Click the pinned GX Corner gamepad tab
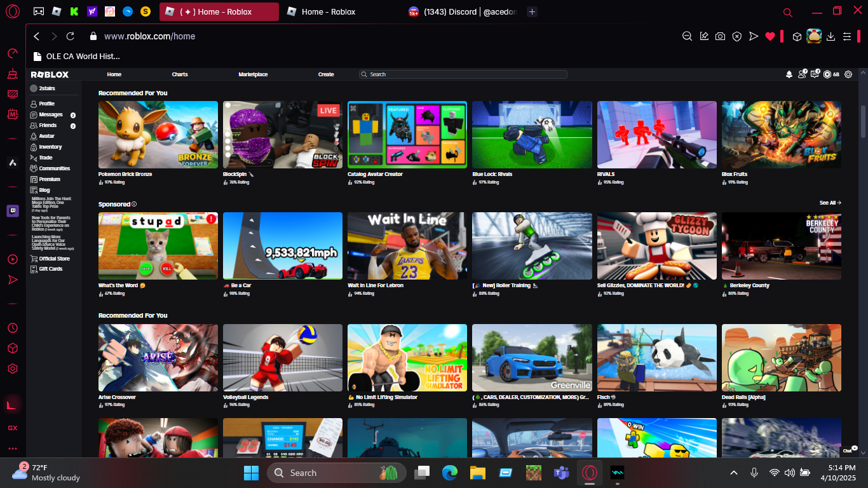The height and width of the screenshot is (488, 868). click(39, 11)
